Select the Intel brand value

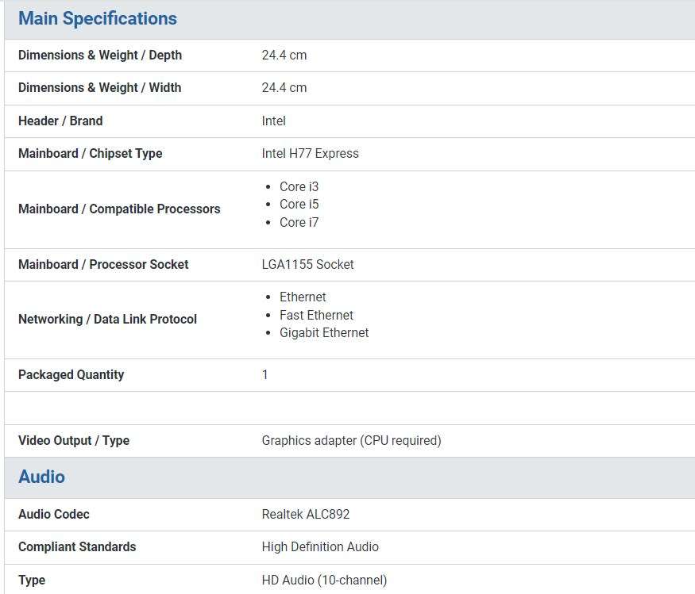(273, 121)
